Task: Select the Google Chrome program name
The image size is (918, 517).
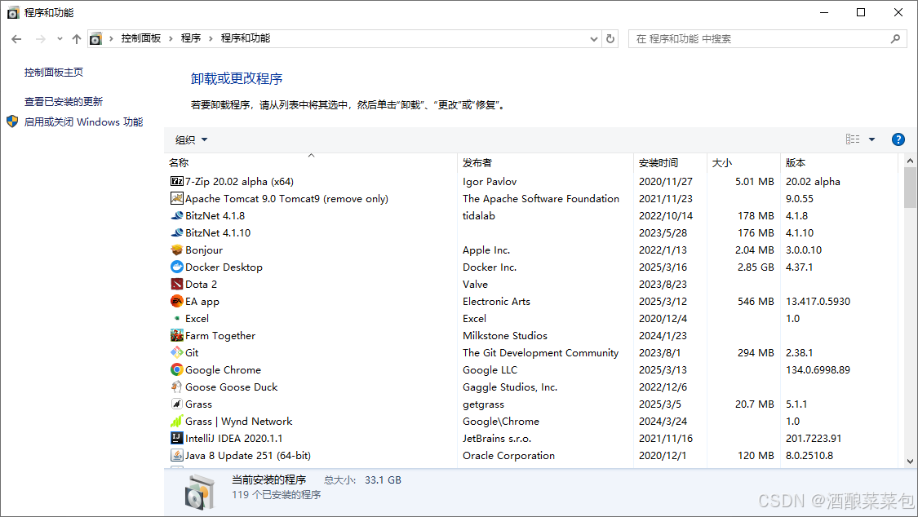Action: (223, 369)
